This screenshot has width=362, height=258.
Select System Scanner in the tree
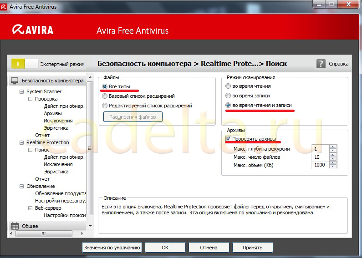(x=44, y=91)
